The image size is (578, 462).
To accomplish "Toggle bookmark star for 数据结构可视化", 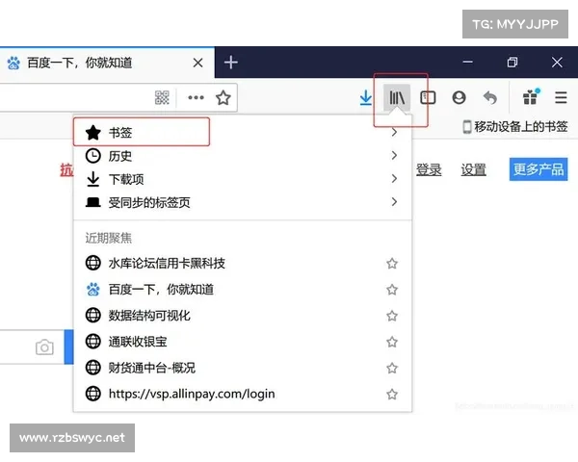I will click(392, 316).
